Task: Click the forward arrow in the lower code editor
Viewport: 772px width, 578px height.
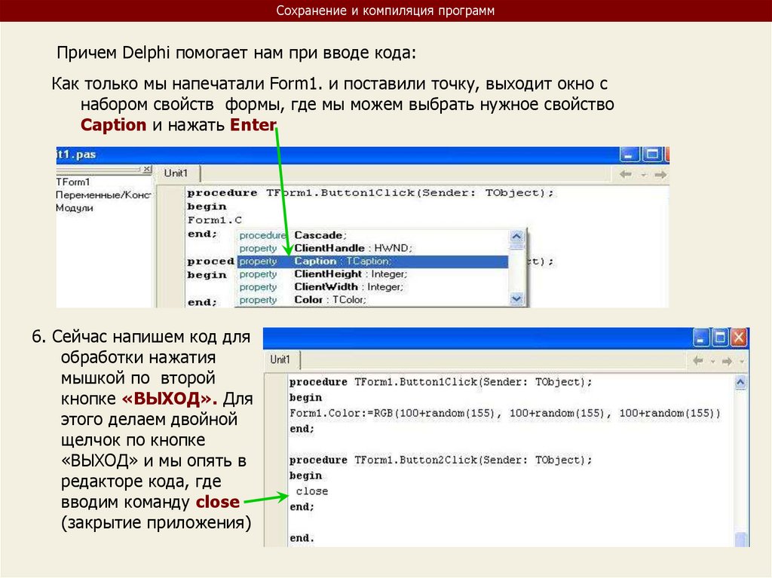Action: [x=729, y=361]
